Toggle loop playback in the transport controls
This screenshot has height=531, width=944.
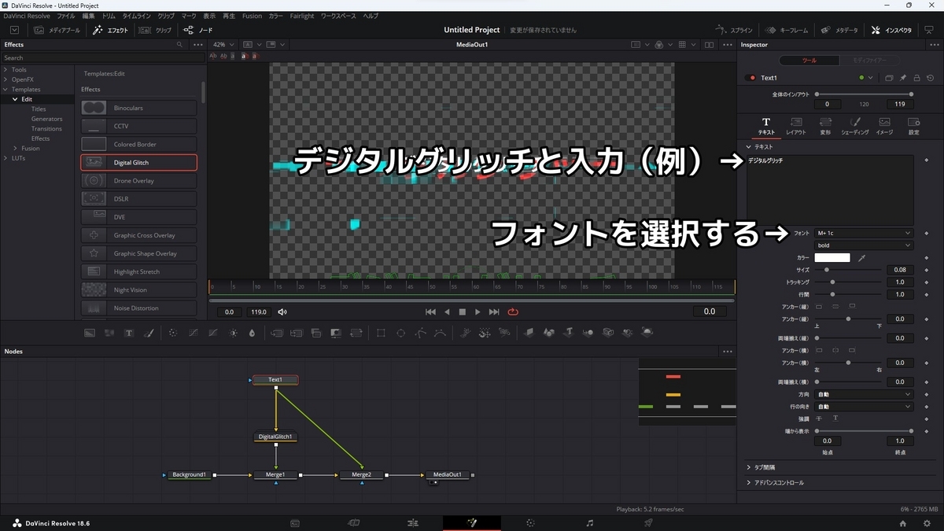pyautogui.click(x=514, y=312)
